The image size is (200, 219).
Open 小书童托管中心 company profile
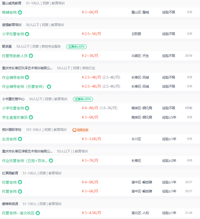click(x=13, y=99)
